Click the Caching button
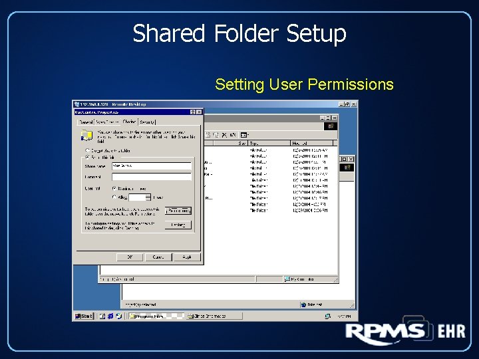 coord(178,225)
